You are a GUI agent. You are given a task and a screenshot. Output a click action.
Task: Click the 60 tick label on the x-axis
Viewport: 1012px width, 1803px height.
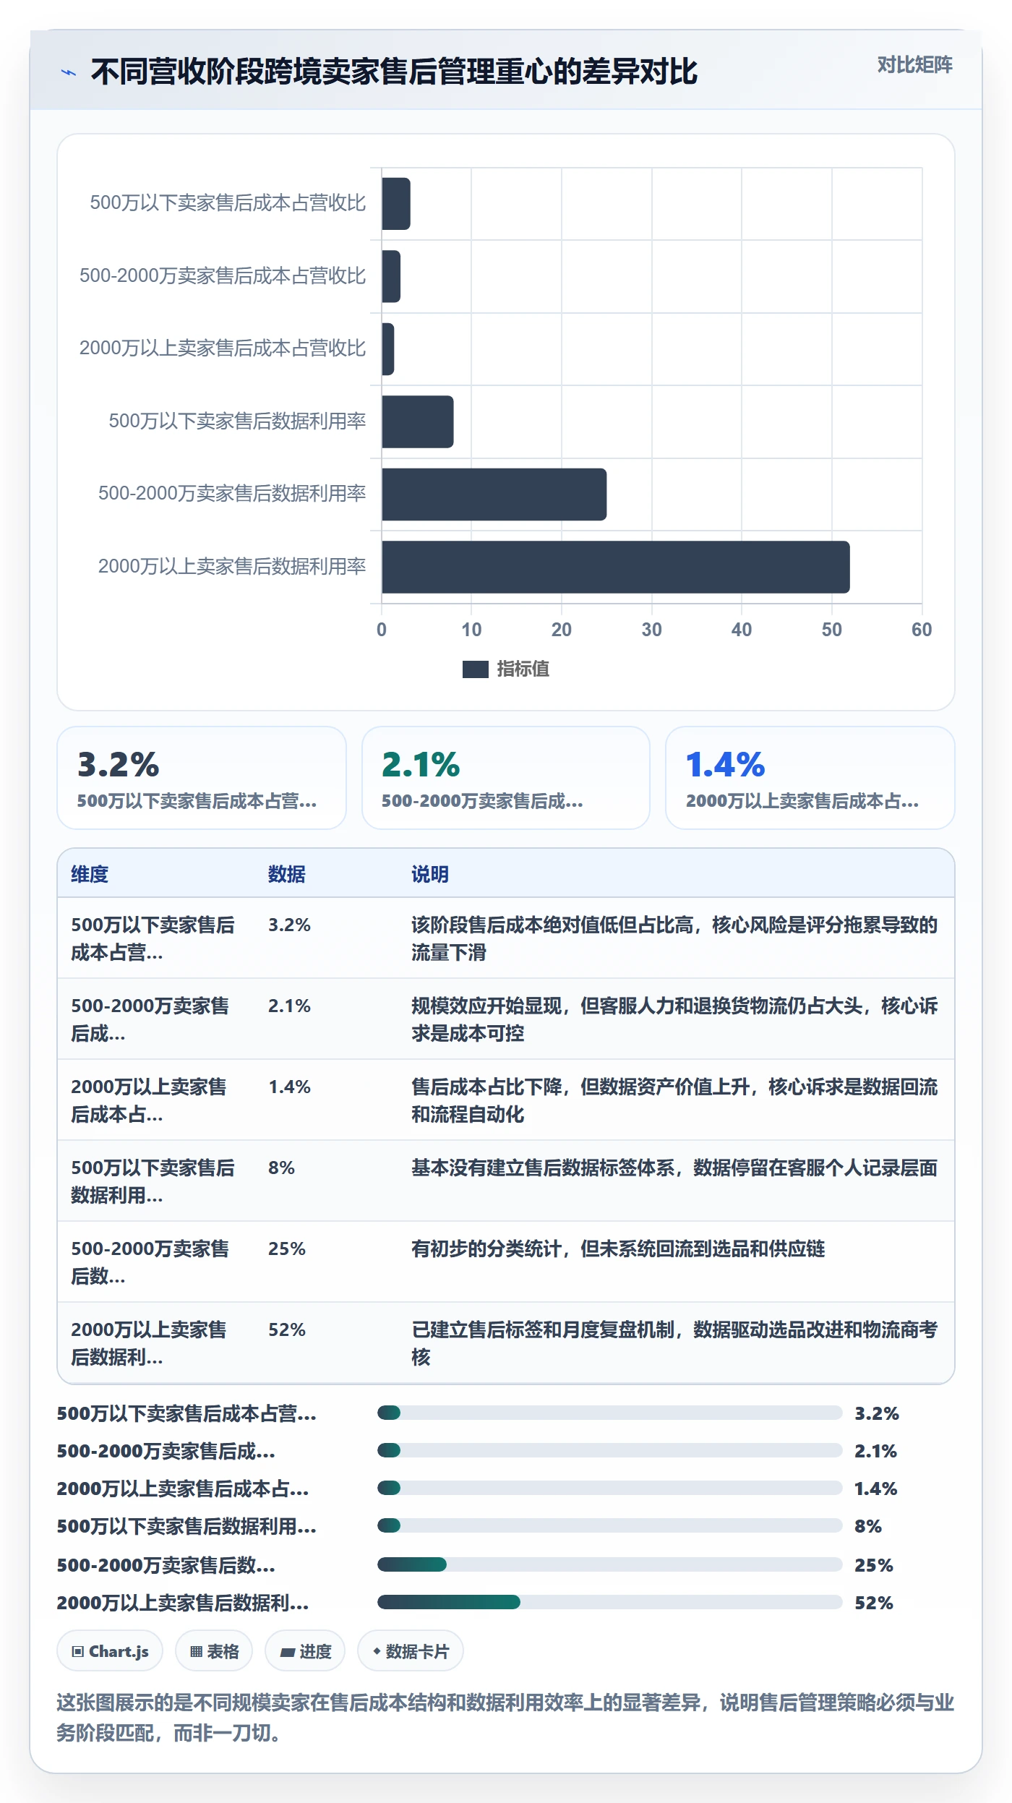[922, 630]
